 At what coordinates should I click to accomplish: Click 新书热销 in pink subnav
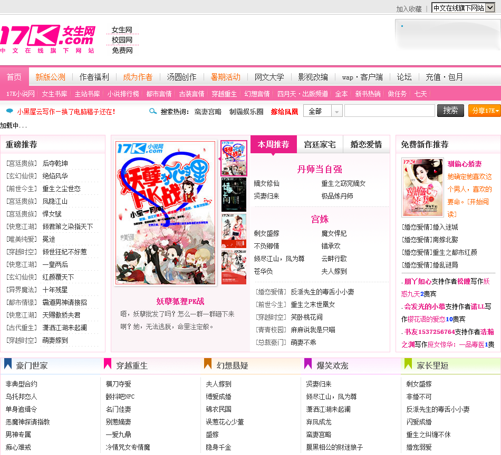368,94
